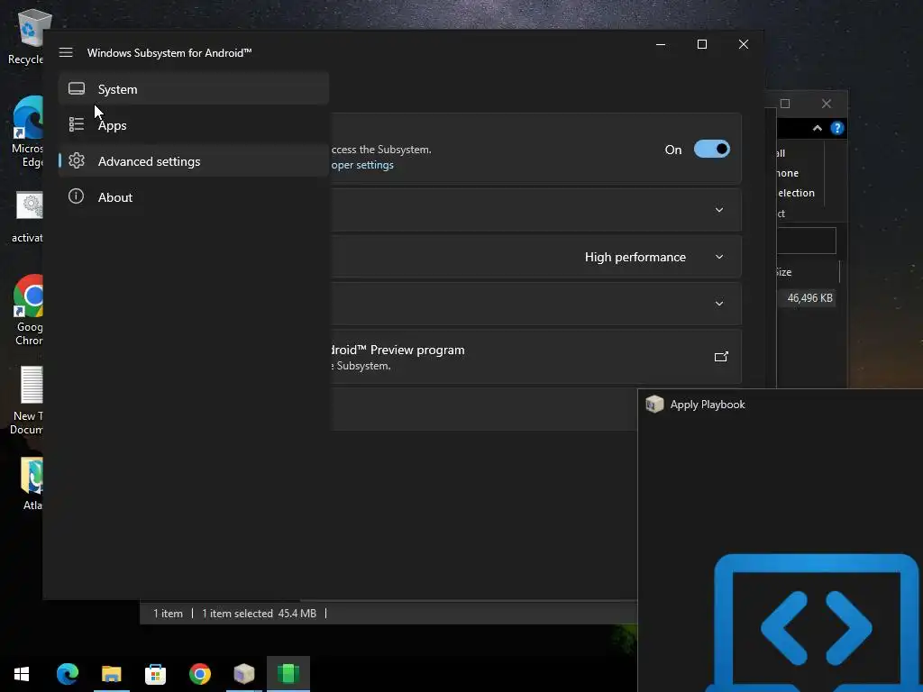Open the High performance dropdown
Viewport: 923px width, 692px height.
click(653, 257)
